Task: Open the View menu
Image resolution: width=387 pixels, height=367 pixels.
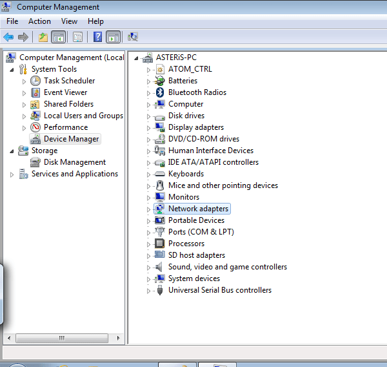Action: coord(69,21)
